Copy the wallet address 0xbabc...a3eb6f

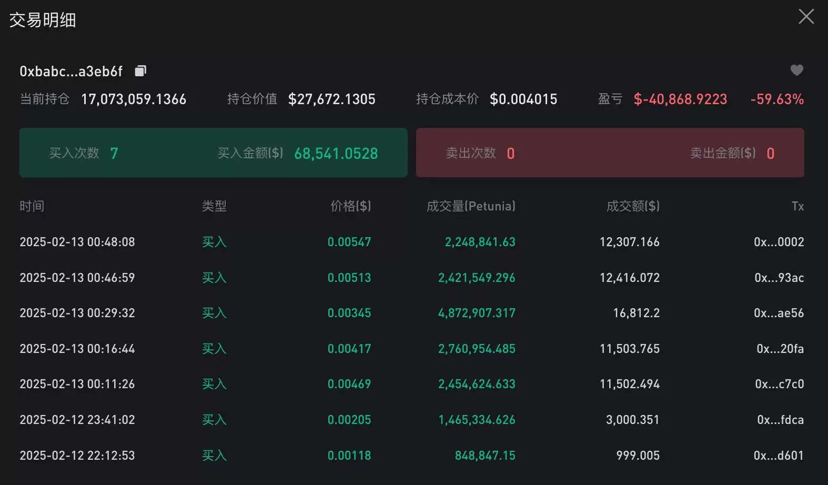(140, 71)
